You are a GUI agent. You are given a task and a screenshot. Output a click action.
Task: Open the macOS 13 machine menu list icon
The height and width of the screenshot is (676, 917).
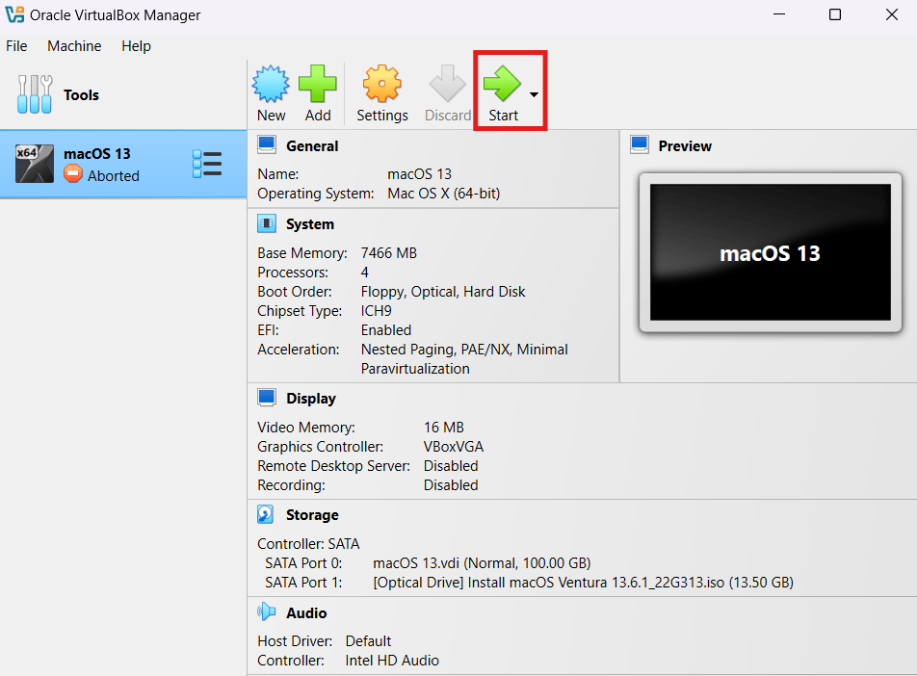pyautogui.click(x=207, y=164)
